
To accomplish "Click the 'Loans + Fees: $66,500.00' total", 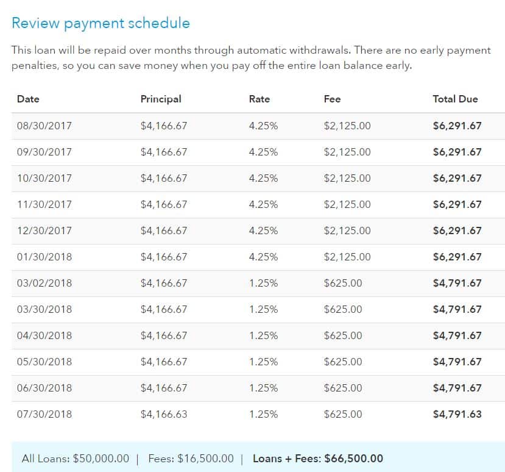I will tap(318, 459).
